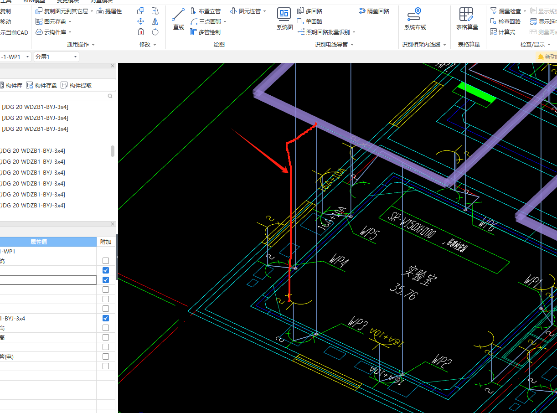Close the properties panel

click(113, 224)
